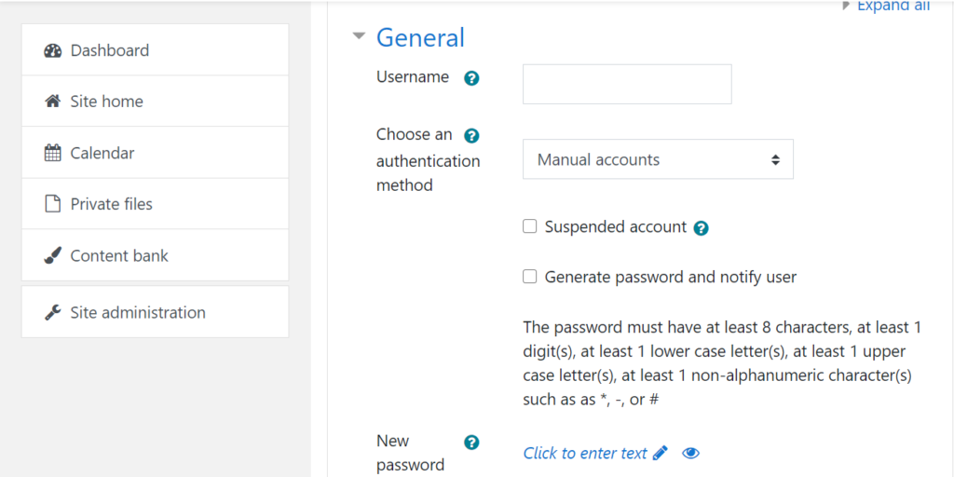The width and height of the screenshot is (954, 477).
Task: Collapse the General section
Action: (x=359, y=37)
